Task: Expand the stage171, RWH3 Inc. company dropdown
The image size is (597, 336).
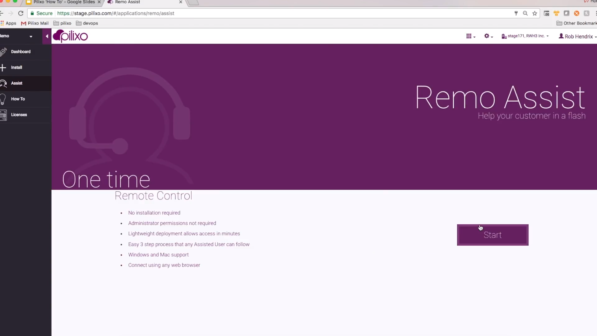Action: (525, 36)
